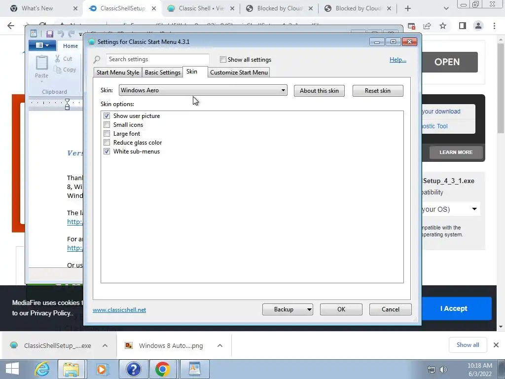Cancel the settings dialog

pyautogui.click(x=391, y=309)
